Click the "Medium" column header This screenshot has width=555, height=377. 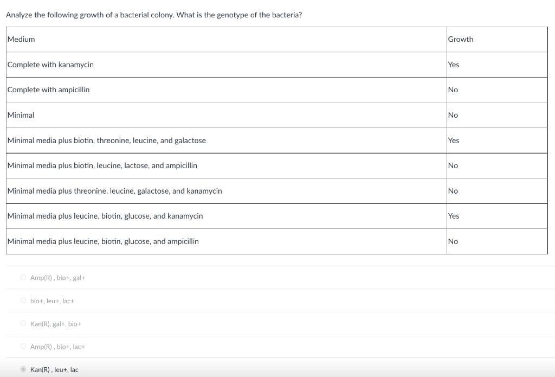click(x=21, y=39)
